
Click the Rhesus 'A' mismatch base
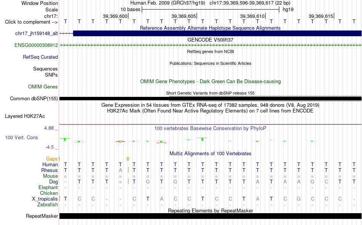coord(120,170)
